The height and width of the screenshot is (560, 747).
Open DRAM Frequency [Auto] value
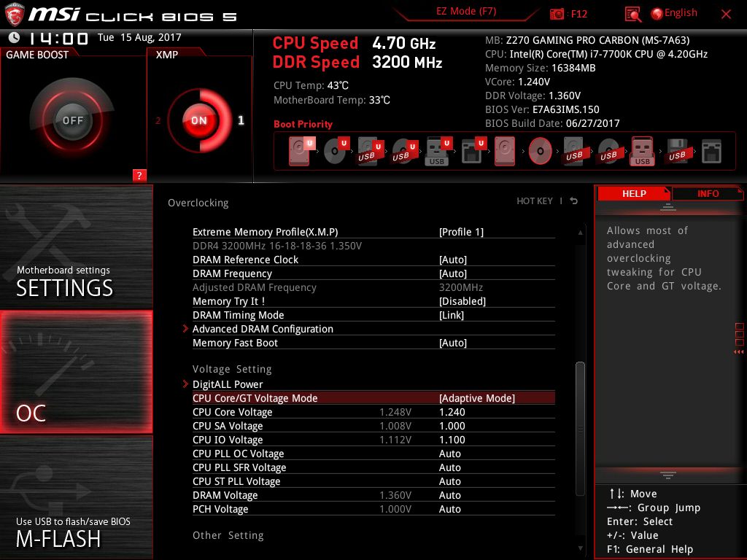pyautogui.click(x=452, y=273)
